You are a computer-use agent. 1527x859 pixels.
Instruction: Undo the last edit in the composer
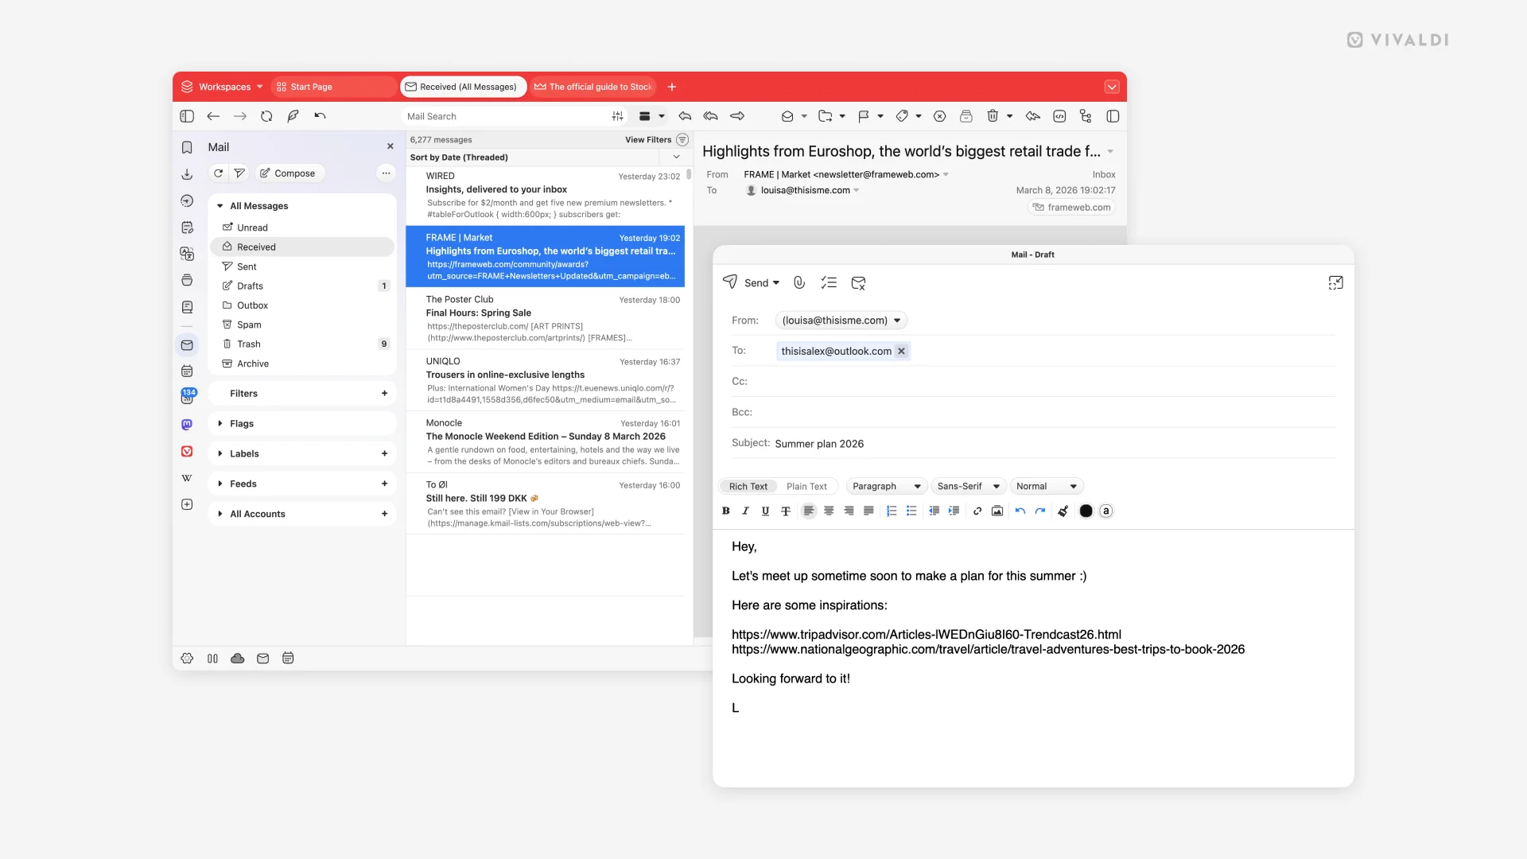click(1020, 511)
